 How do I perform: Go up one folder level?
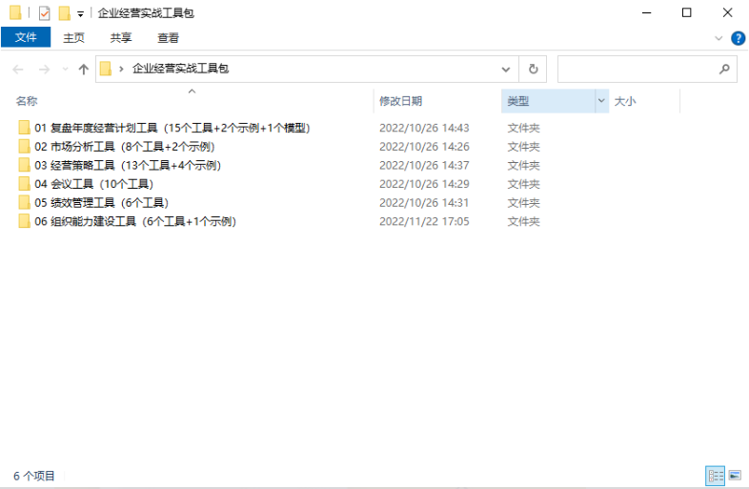tap(84, 70)
